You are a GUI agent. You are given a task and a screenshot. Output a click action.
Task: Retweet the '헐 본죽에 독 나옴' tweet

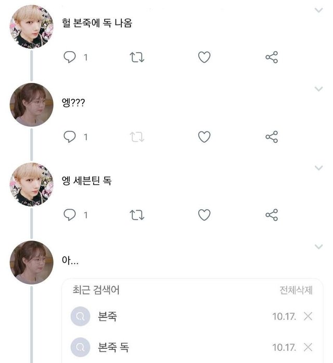coord(136,57)
